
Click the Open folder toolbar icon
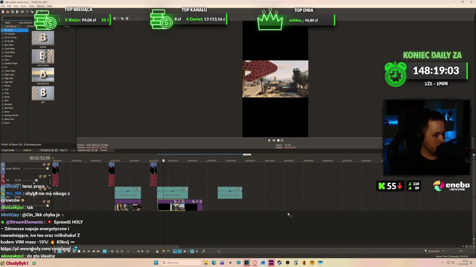8,11
